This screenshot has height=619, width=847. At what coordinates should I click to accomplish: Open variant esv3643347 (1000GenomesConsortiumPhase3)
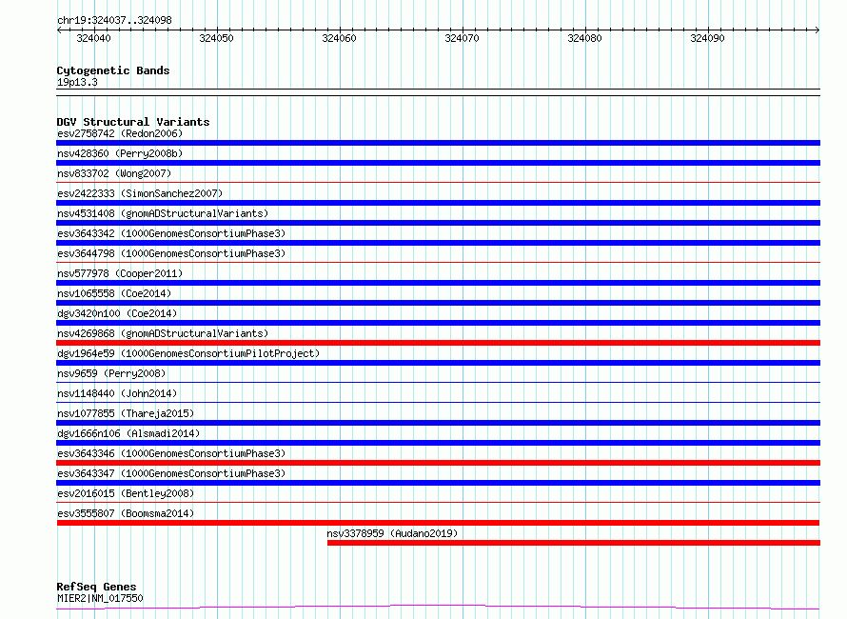171,473
